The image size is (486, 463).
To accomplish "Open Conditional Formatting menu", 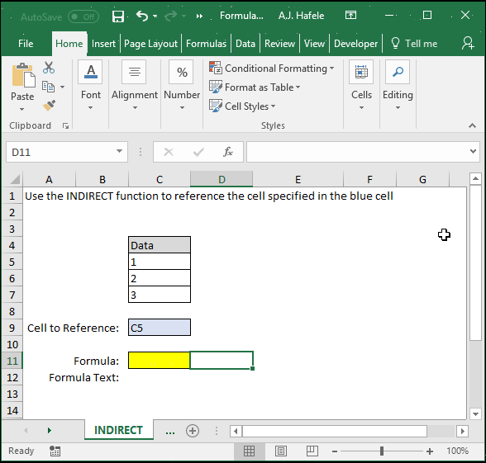I will click(x=271, y=68).
